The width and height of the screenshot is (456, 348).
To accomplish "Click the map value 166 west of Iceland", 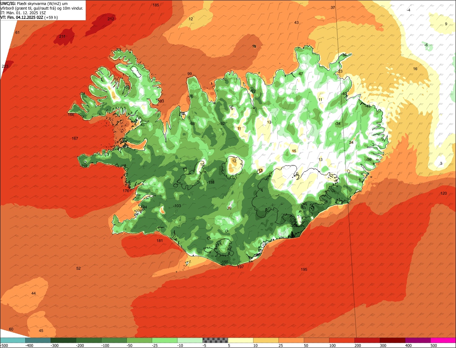I will (71, 115).
